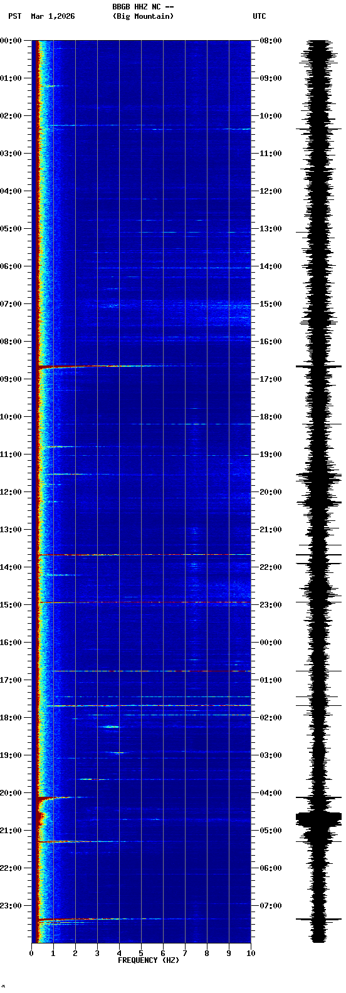Click the PST time label 16:00
The image size is (346, 993).
tap(11, 643)
